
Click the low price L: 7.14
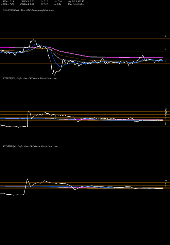tap(57, 4)
